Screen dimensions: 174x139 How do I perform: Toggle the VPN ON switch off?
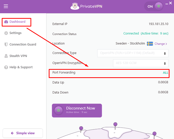click(154, 6)
